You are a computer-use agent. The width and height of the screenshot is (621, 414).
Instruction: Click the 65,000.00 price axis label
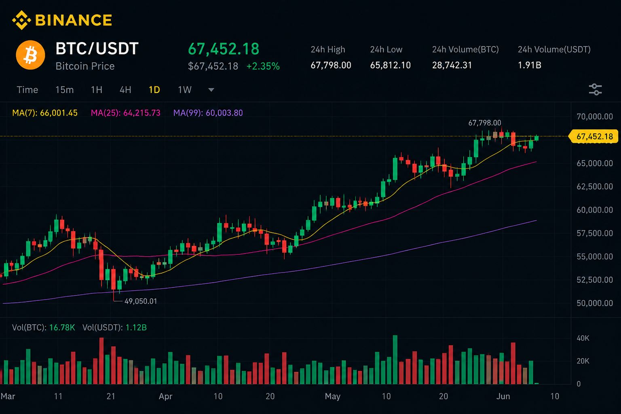(595, 163)
